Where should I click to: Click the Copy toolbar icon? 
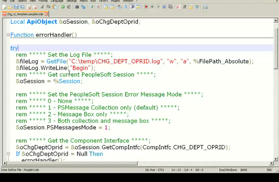tap(49, 7)
